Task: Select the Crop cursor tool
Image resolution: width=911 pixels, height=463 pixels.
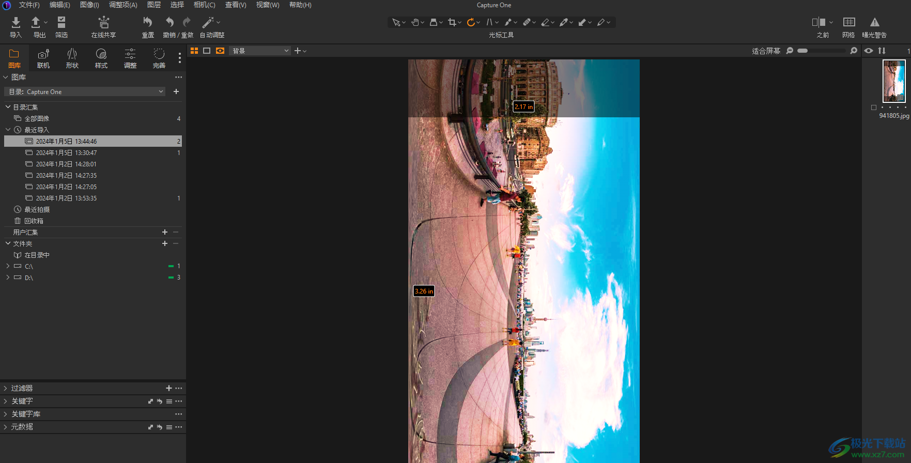Action: [x=452, y=22]
